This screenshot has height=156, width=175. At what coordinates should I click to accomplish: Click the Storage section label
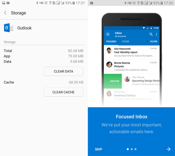10,42
